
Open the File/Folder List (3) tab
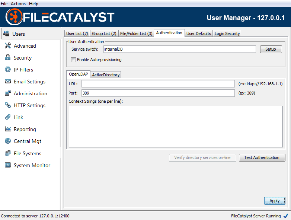[136, 34]
